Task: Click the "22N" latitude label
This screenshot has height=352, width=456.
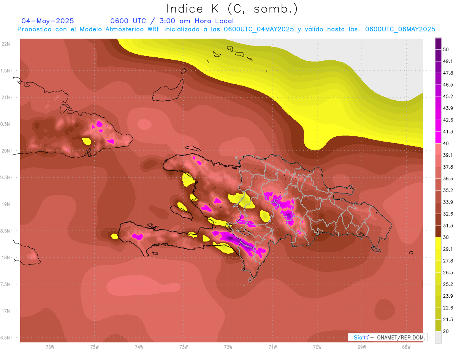Action: 6,44
